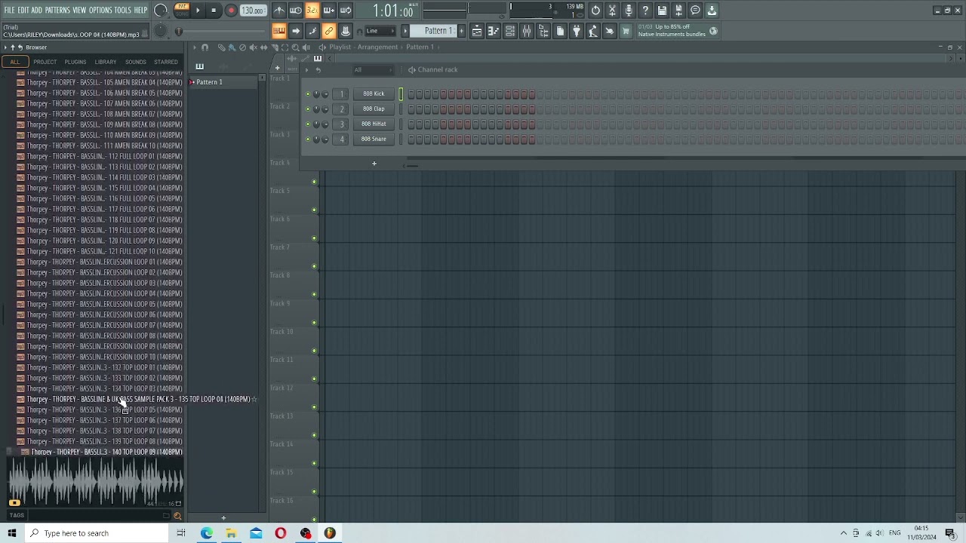
Task: Select the PLUGINS browser tab
Action: point(75,62)
